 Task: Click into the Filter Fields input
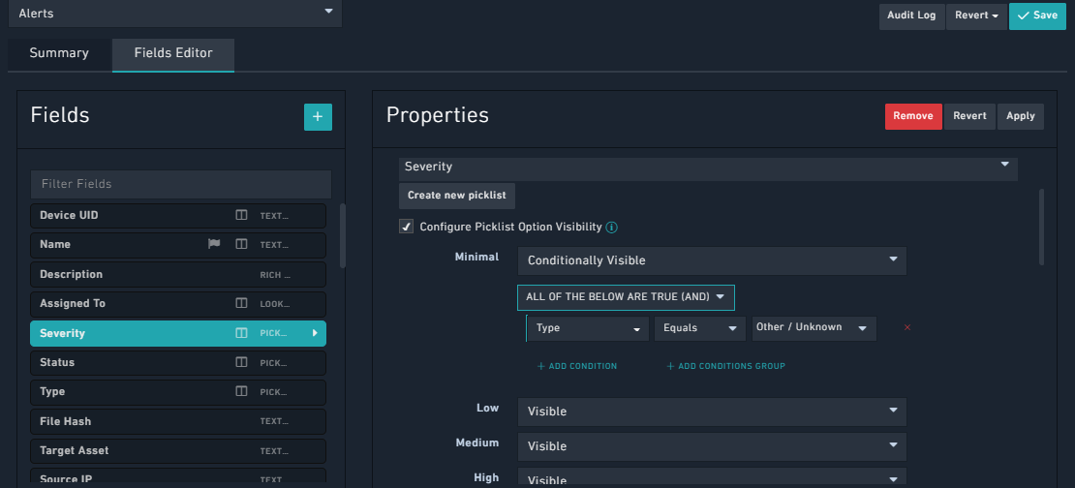click(x=181, y=184)
